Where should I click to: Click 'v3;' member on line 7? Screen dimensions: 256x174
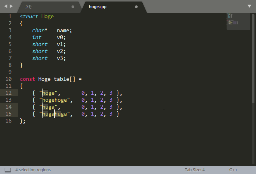[61, 58]
